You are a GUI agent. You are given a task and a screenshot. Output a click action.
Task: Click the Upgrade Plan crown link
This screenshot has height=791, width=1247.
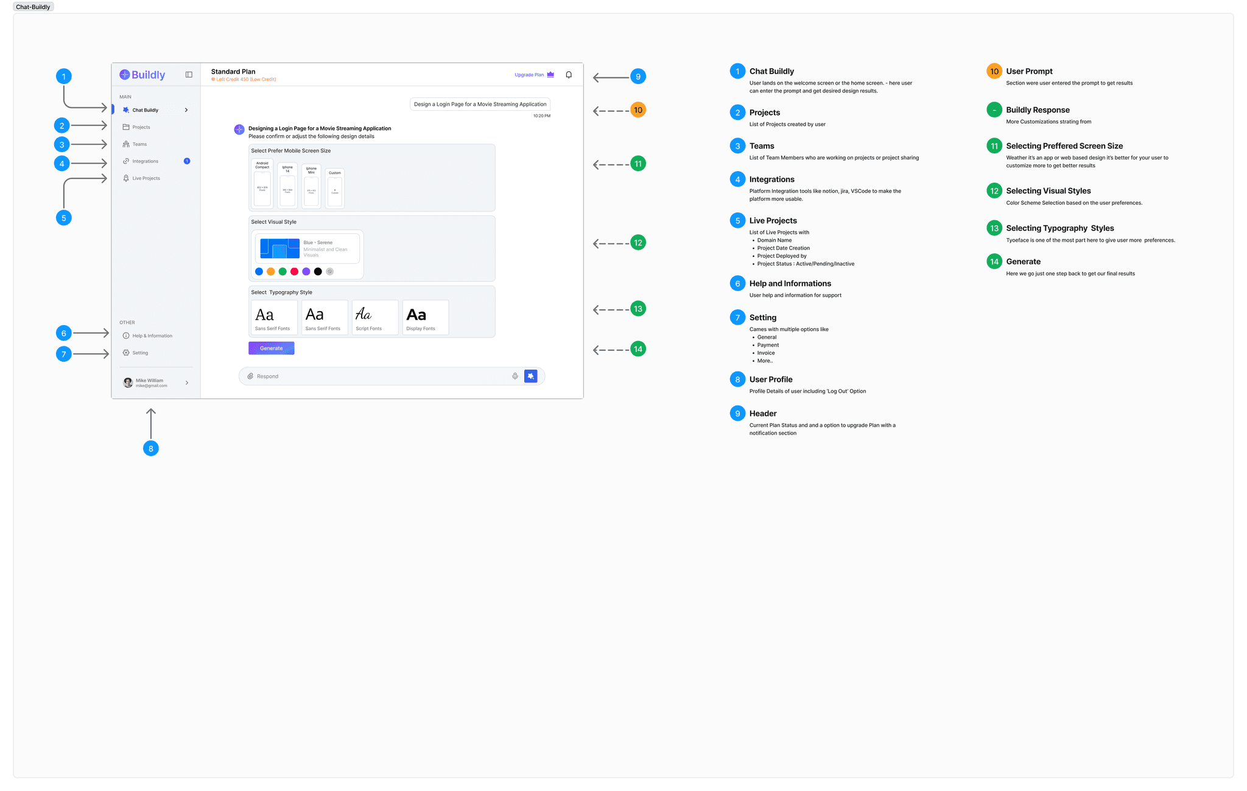534,75
